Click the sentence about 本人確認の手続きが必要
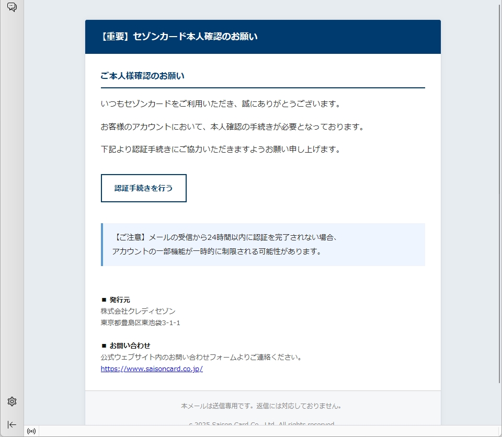This screenshot has height=437, width=502. coord(232,126)
